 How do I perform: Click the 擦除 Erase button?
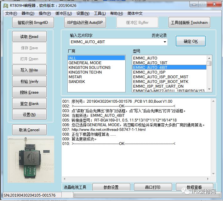tap(29, 92)
